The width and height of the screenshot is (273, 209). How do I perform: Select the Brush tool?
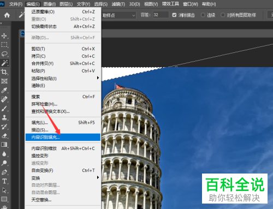click(x=4, y=109)
